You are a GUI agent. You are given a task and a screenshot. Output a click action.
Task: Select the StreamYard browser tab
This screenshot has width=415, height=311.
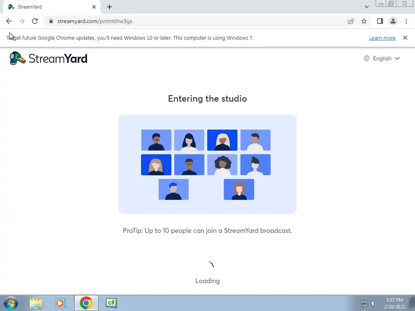pos(51,7)
